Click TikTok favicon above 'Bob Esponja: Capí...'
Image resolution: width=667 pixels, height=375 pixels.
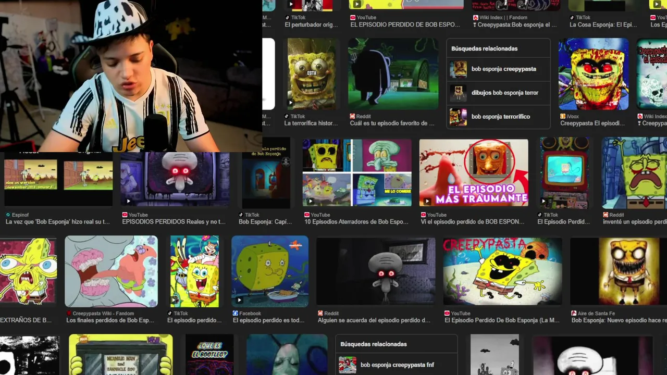point(241,215)
